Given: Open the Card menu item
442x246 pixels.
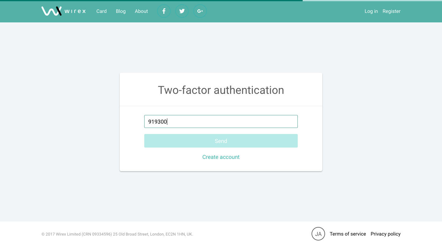Looking at the screenshot, I should pyautogui.click(x=102, y=11).
